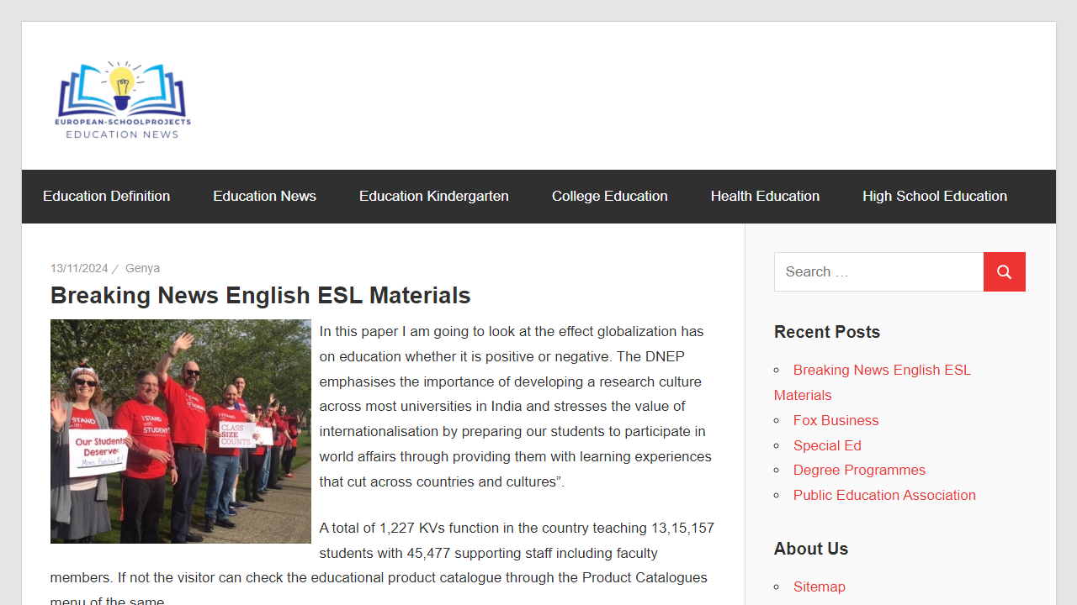This screenshot has height=605, width=1077.
Task: Open the Education Definition menu item
Action: click(x=106, y=196)
